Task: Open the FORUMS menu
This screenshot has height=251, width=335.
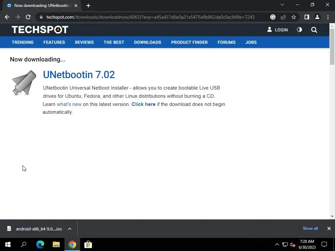Action: coord(226,42)
